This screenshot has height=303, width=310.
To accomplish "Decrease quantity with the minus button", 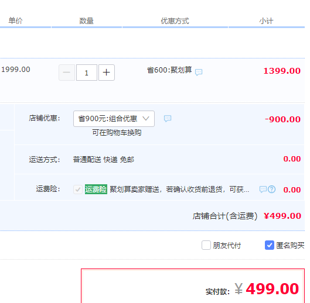I will 67,73.
